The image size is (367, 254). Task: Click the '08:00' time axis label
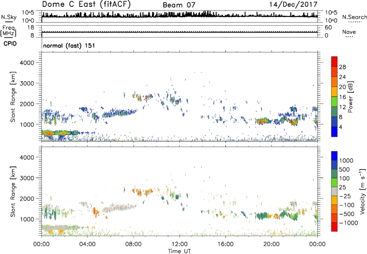[x=133, y=244]
